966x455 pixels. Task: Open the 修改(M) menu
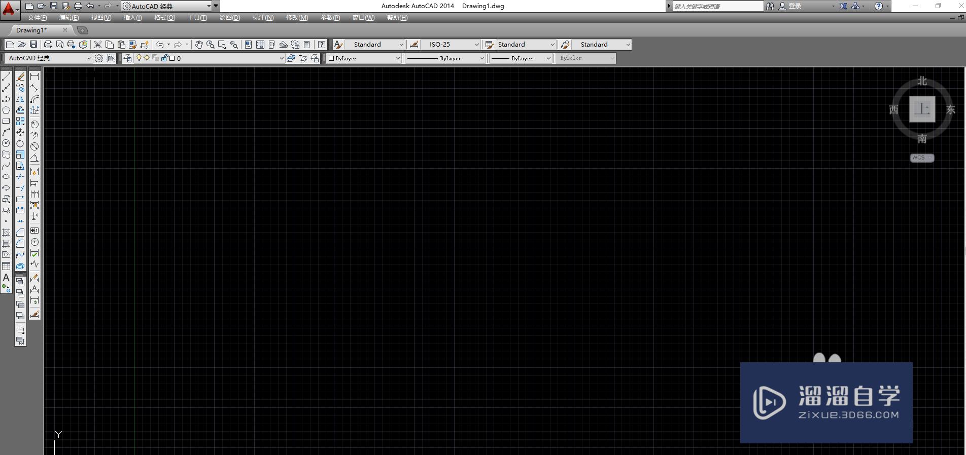(297, 18)
